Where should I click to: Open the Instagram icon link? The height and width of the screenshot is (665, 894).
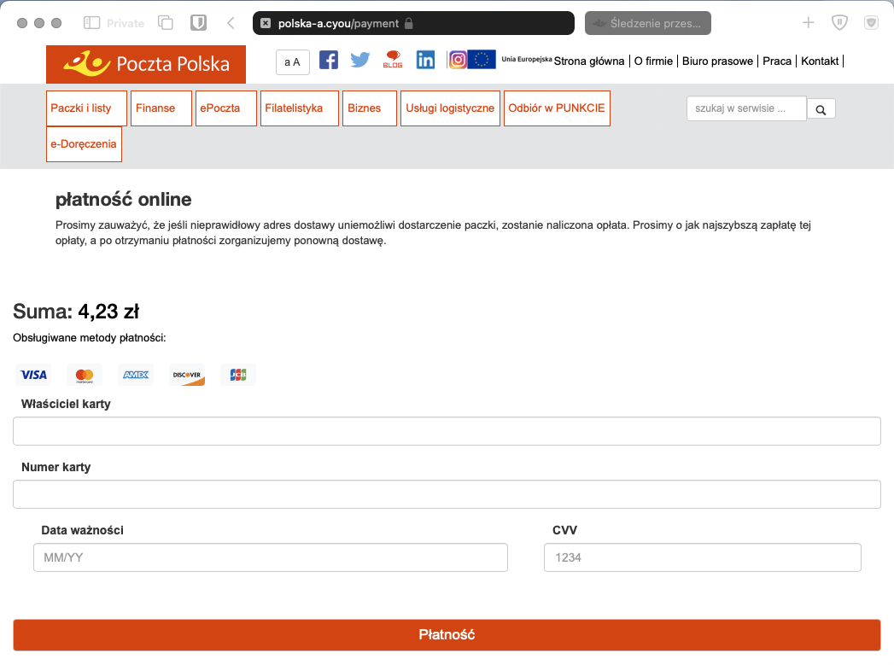(459, 60)
